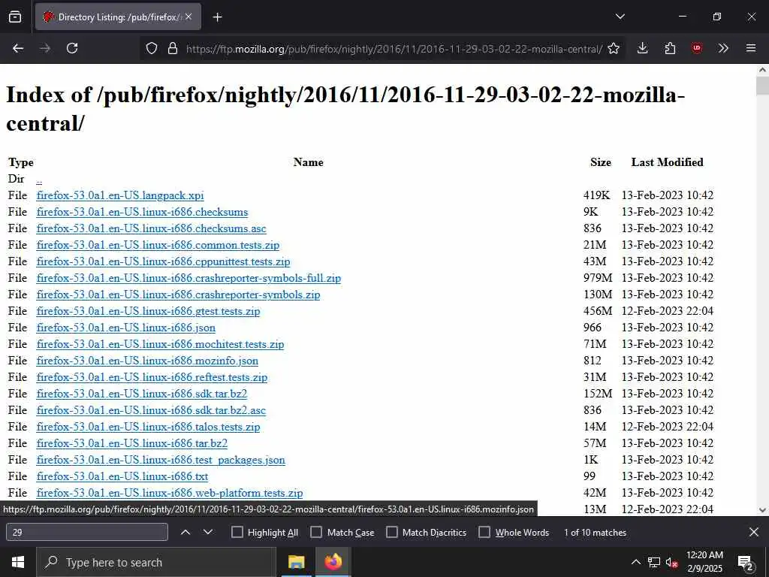Screen dimensions: 769x577
Task: Open firefox-53.0a1.en-US.linux-i686.txt link
Action: [x=122, y=476]
